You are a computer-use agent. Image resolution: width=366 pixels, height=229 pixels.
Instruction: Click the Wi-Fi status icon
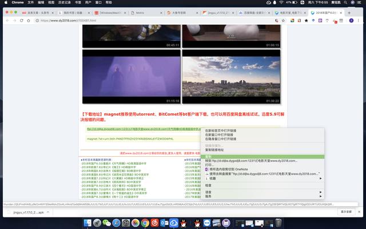281,2
